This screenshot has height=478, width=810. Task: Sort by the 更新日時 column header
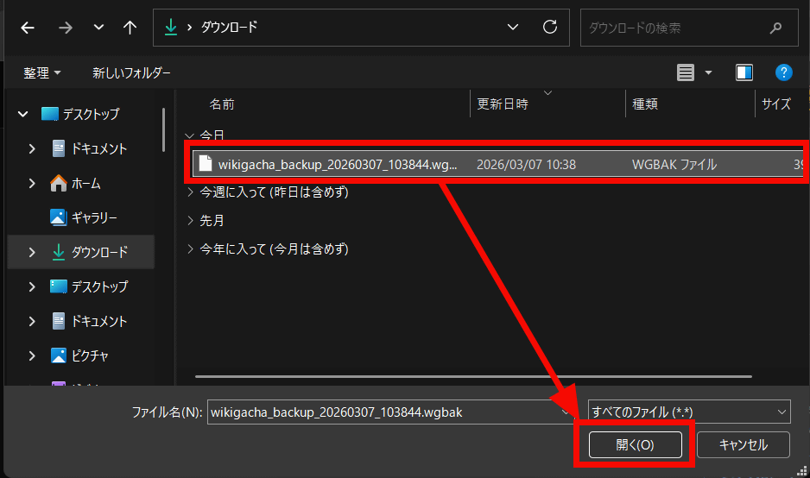502,104
